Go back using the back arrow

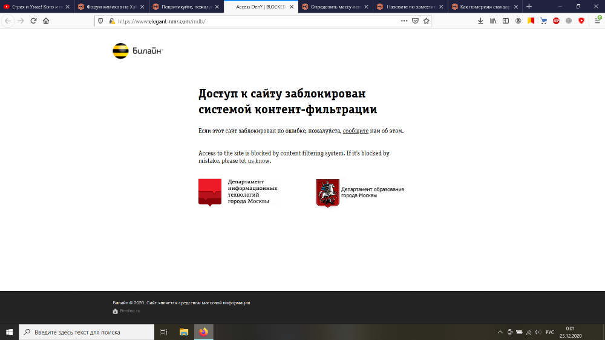click(8, 21)
